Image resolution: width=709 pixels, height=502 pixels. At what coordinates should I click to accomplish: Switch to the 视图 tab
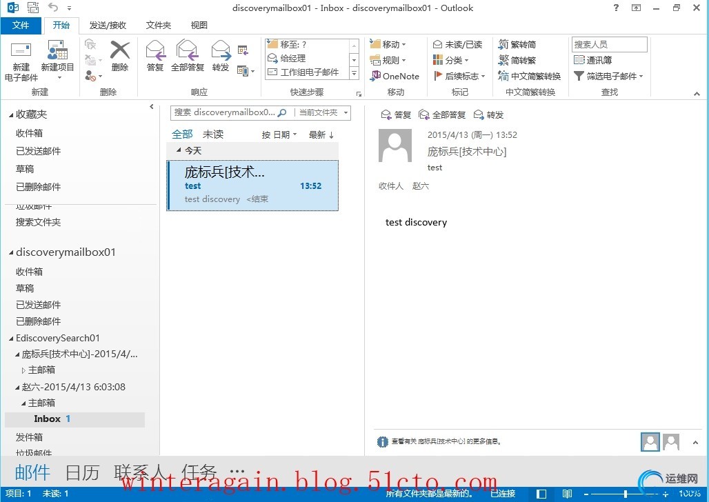(199, 26)
